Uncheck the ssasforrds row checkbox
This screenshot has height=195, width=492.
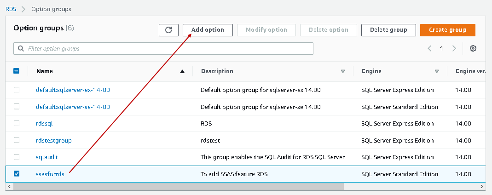(17, 174)
